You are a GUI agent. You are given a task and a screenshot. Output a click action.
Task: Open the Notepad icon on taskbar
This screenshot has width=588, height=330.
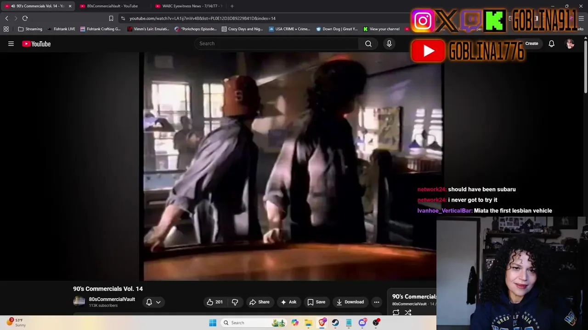(x=349, y=323)
